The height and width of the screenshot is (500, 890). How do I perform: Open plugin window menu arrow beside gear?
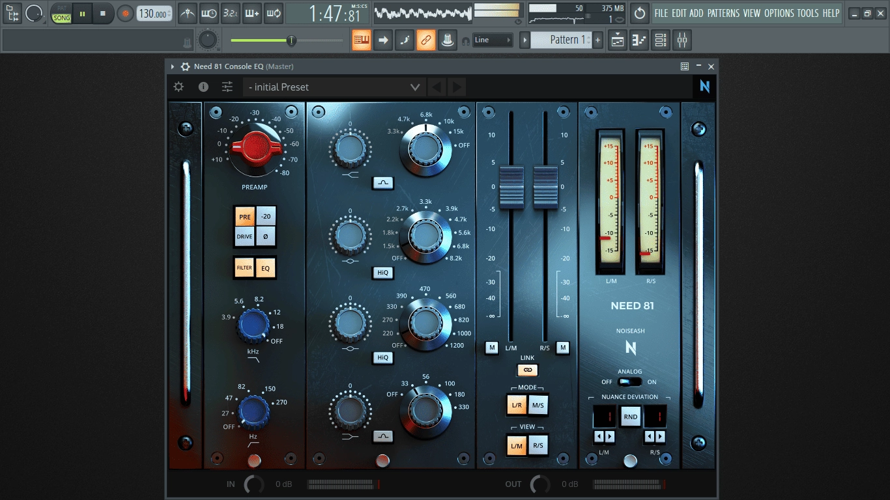point(173,66)
